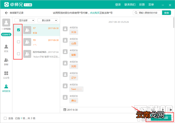Image resolution: width=175 pixels, height=123 pixels.
Task: Click sender avatar beside 背影 message
Action: (65, 52)
